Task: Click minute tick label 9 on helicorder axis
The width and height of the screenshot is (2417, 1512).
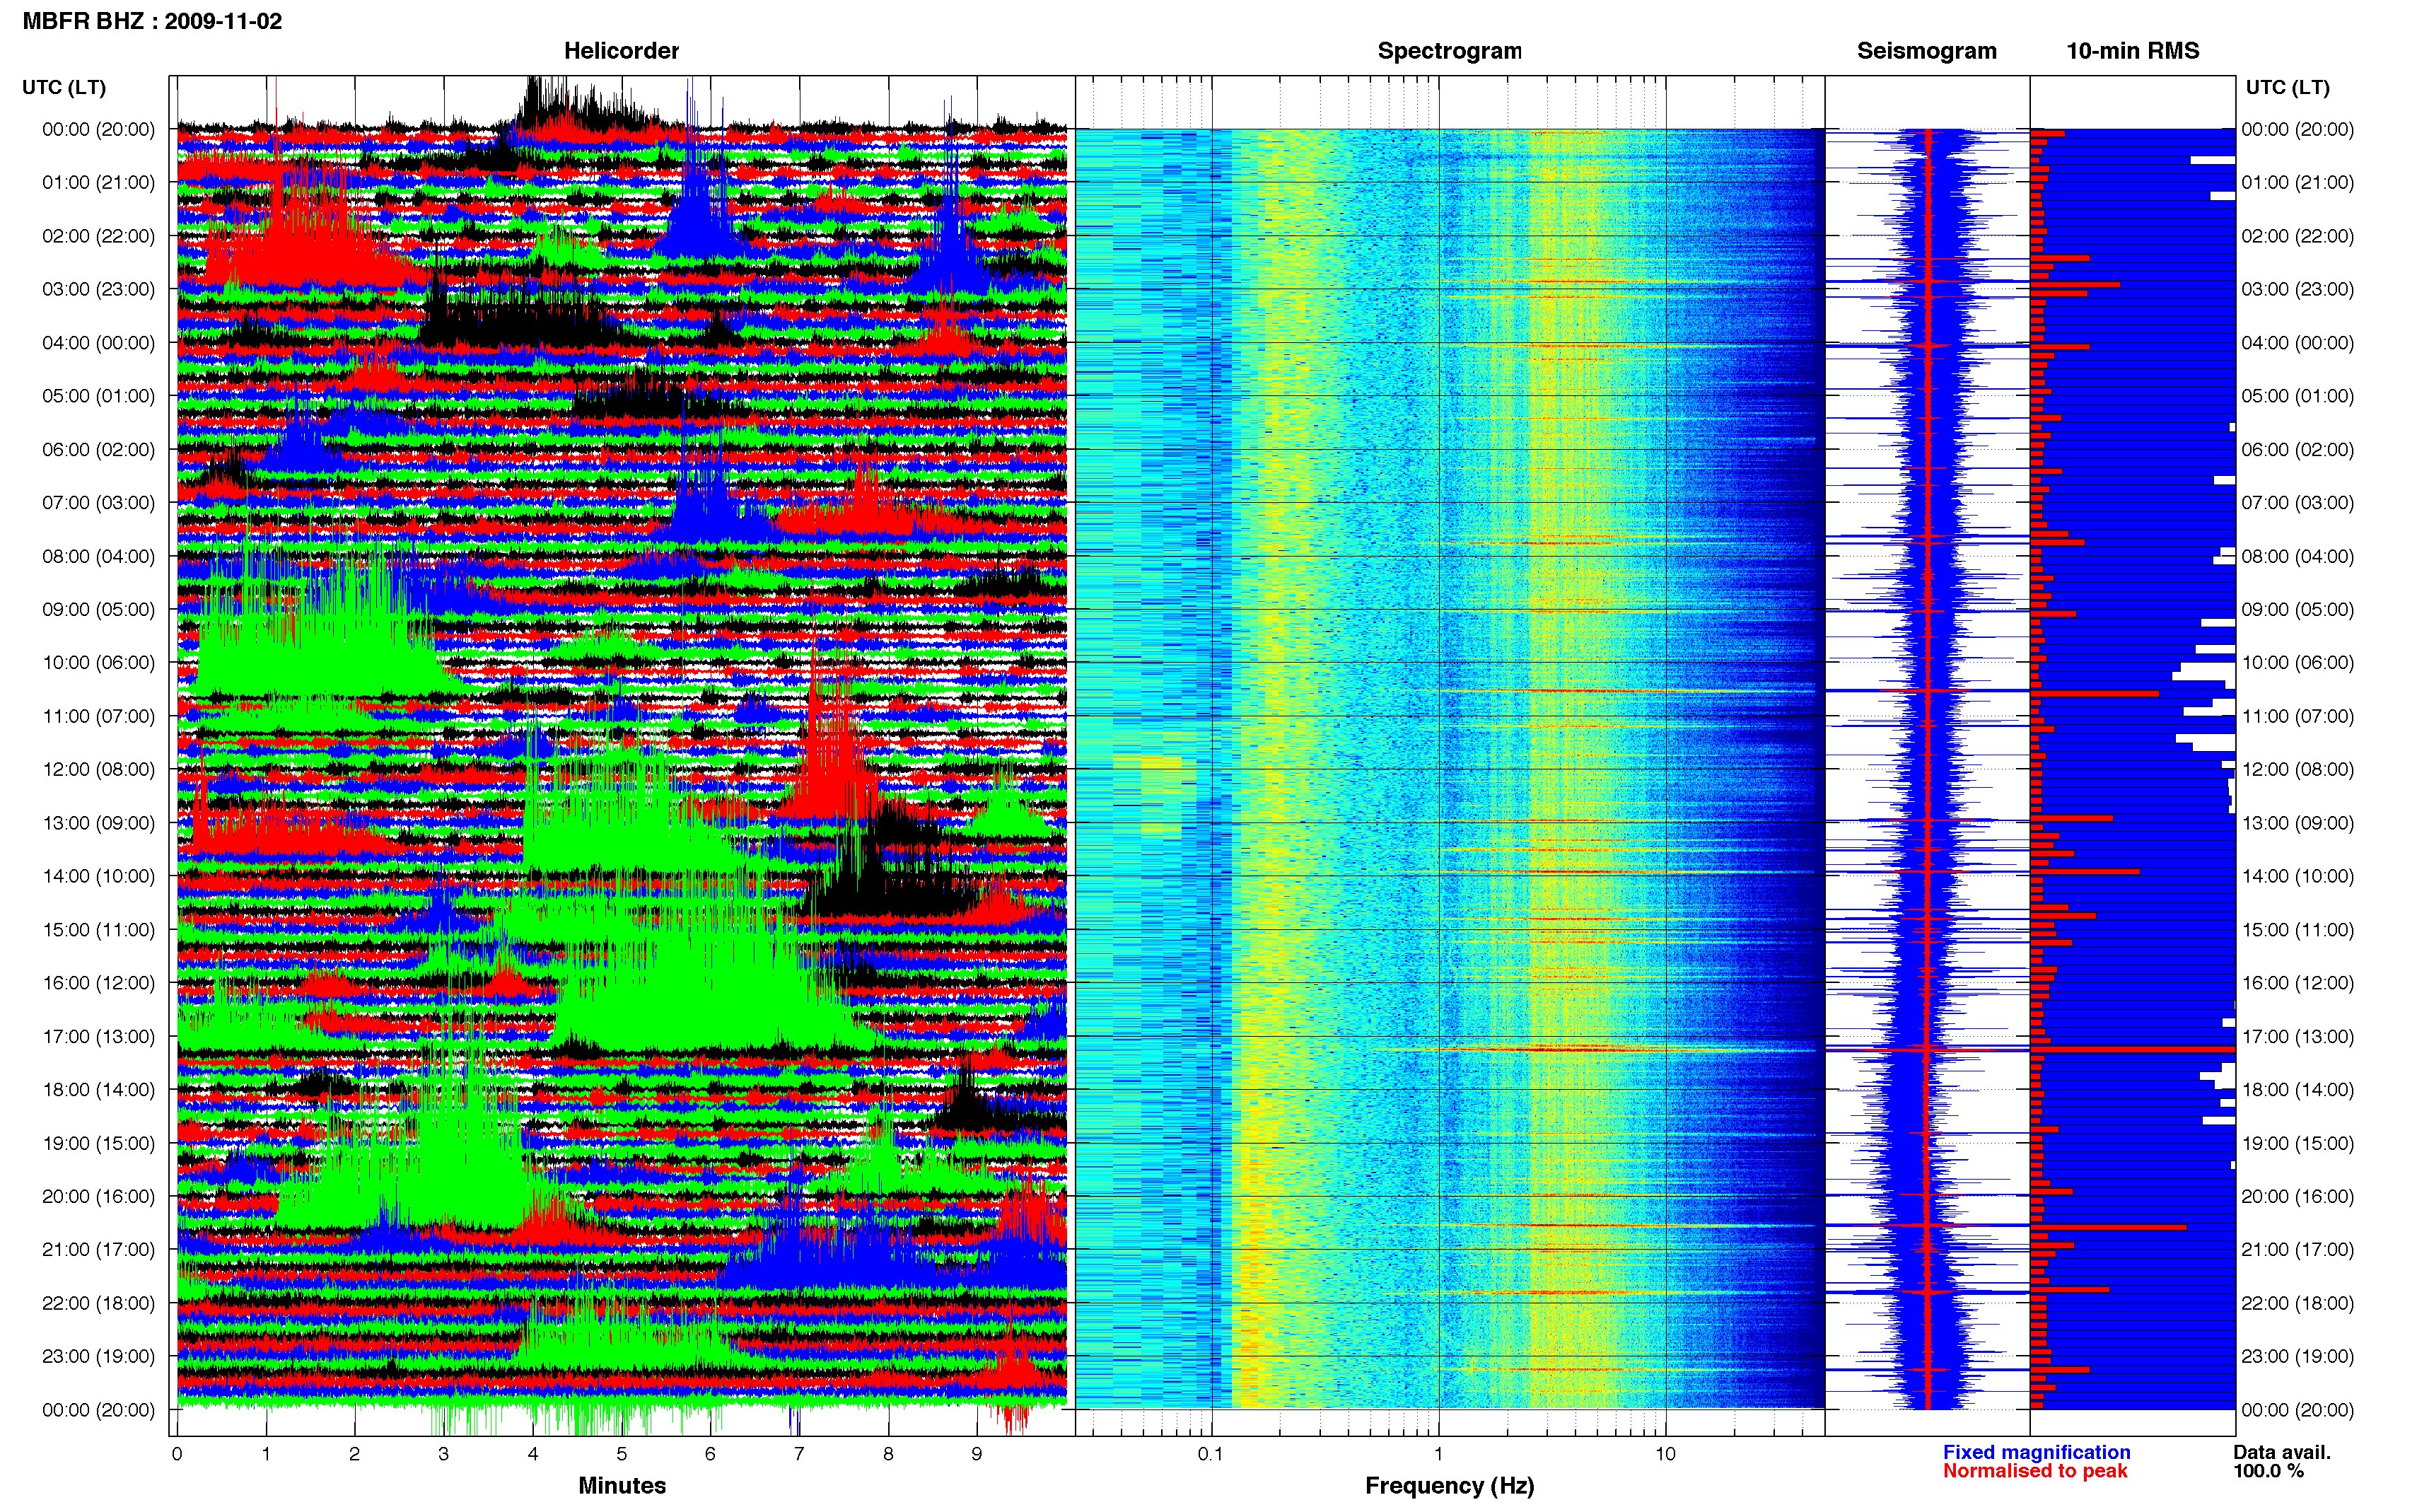Action: click(977, 1454)
